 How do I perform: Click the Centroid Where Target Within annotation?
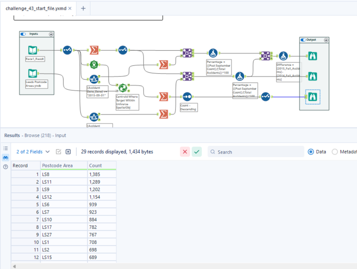tap(127, 102)
